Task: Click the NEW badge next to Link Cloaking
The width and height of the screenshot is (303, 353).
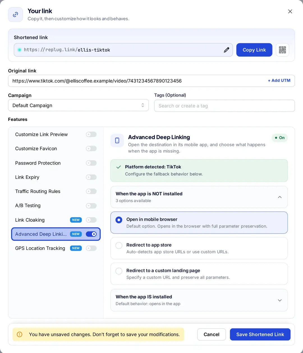Action: (76, 220)
